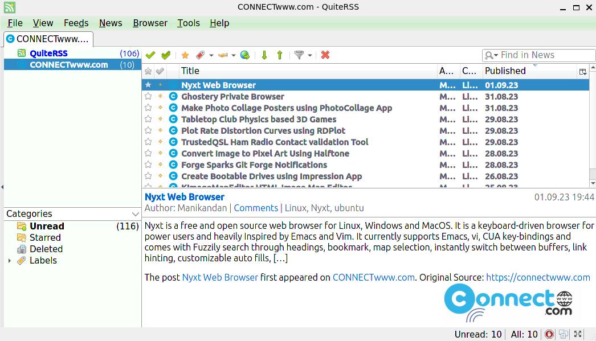Click the starred column header star icon

[148, 71]
